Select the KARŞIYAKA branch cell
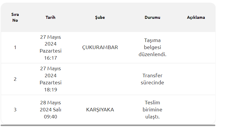Viewport: 228px width, 129px height. 100,110
